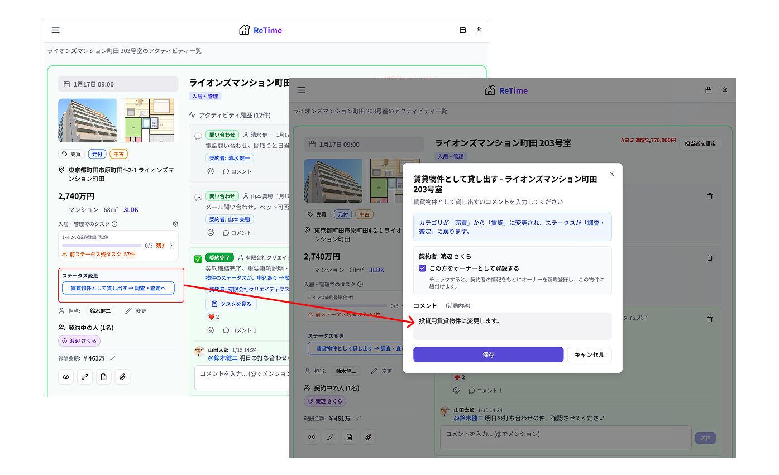Click trash icon beside タイム花子 in right window
Screen dimensions: 779x475
[710, 319]
